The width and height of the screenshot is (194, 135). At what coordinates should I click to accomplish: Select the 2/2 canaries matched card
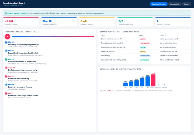pyautogui.click(x=135, y=22)
